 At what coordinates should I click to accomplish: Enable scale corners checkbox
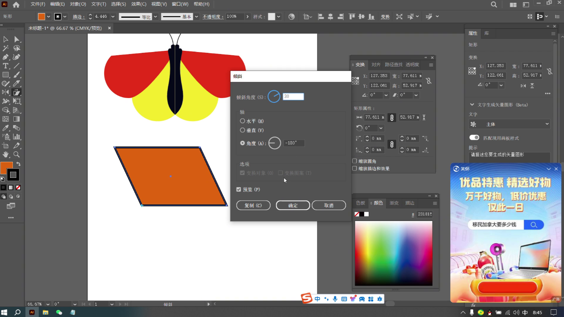click(355, 161)
